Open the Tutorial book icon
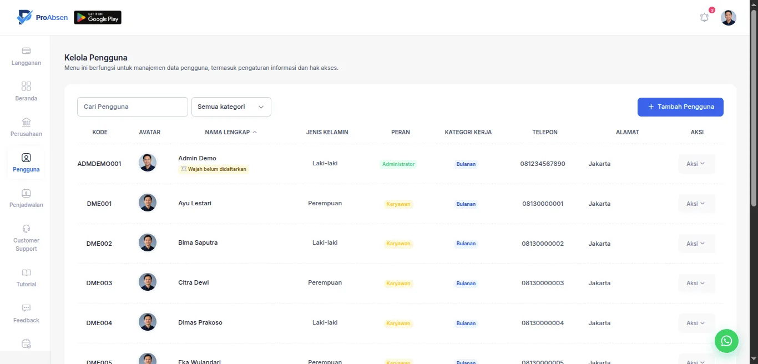This screenshot has height=364, width=758. (x=26, y=273)
